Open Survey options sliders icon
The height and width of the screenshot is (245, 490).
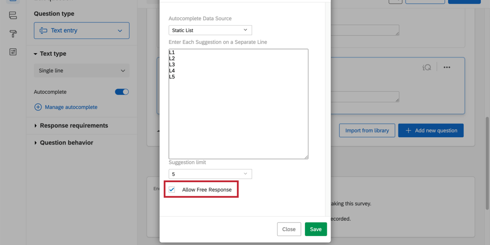pos(13,51)
